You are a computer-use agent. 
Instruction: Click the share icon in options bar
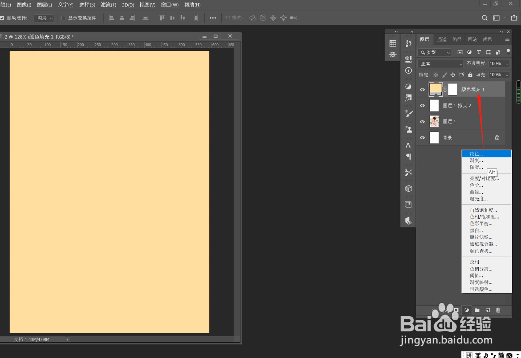514,18
